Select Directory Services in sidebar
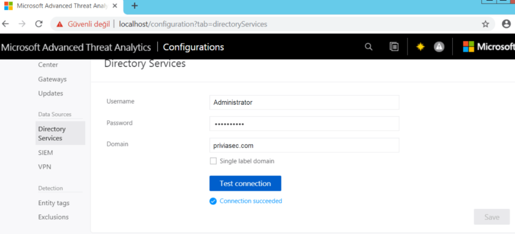 tap(60, 133)
